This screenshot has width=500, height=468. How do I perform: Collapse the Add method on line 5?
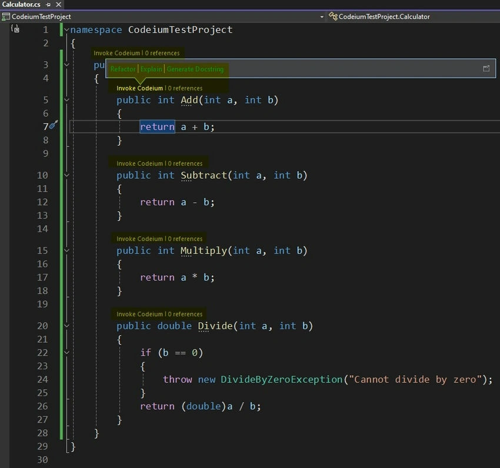pyautogui.click(x=66, y=100)
